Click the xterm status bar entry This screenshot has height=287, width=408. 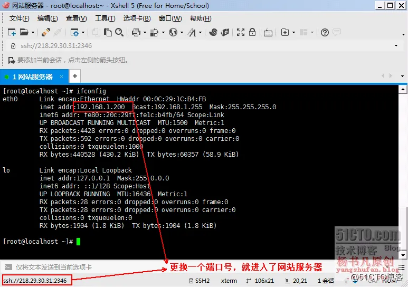click(x=229, y=281)
